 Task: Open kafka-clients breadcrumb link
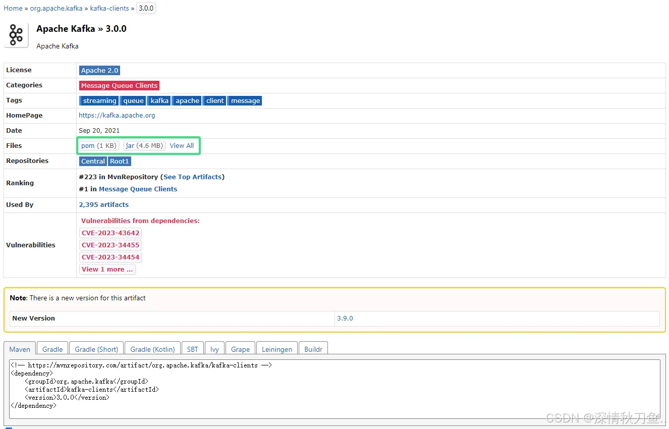[x=109, y=8]
